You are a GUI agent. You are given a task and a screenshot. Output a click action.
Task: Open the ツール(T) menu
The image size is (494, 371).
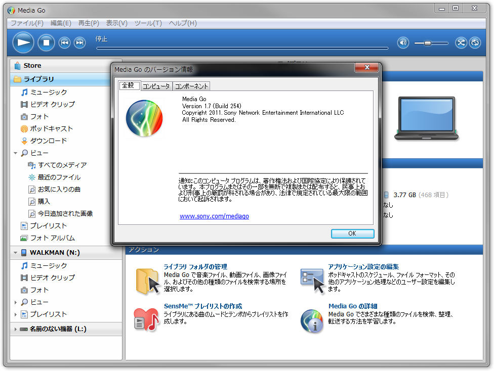(148, 23)
